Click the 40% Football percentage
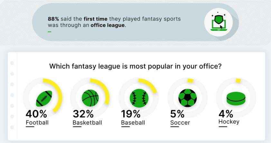Viewport: 271px width, 143px height. (x=36, y=114)
